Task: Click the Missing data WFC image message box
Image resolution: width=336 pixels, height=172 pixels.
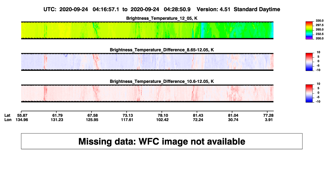Action: 162,141
